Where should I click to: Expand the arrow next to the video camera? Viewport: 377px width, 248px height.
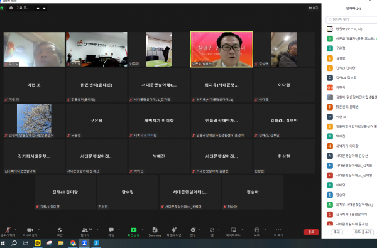click(x=39, y=230)
